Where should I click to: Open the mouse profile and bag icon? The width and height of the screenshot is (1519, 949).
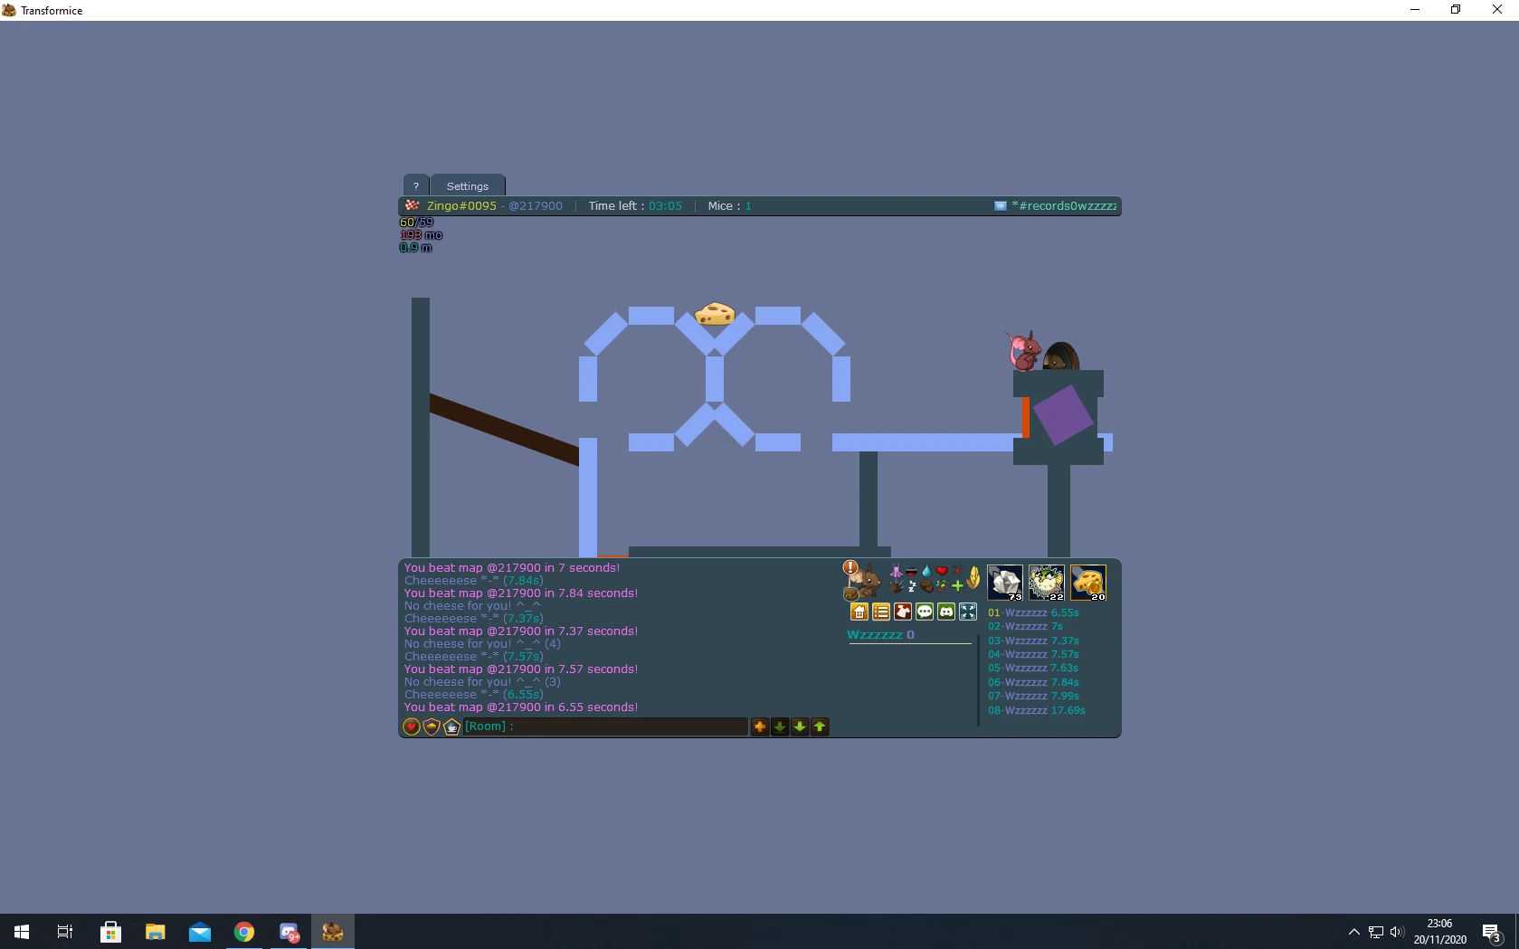coord(864,584)
